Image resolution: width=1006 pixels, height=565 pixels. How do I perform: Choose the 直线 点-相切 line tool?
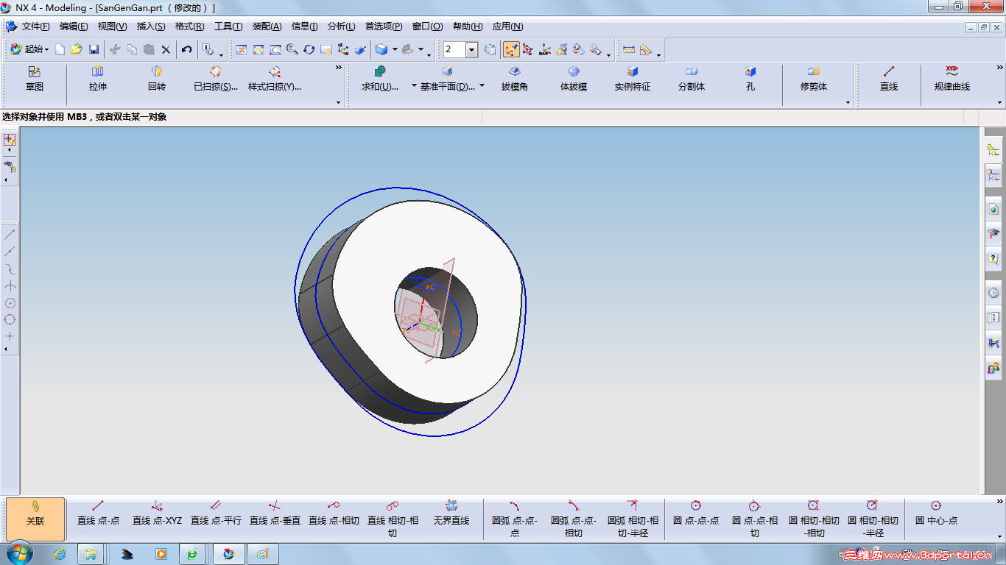[334, 514]
